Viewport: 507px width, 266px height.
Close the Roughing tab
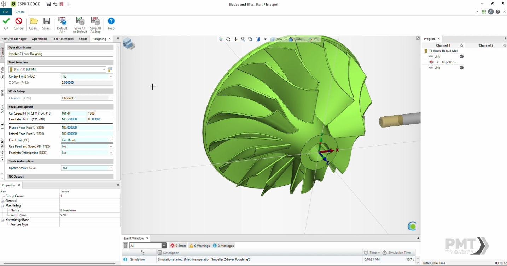(x=110, y=39)
